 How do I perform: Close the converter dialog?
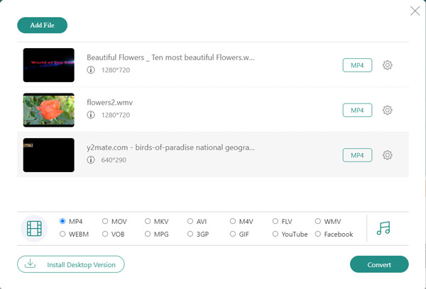[x=415, y=11]
